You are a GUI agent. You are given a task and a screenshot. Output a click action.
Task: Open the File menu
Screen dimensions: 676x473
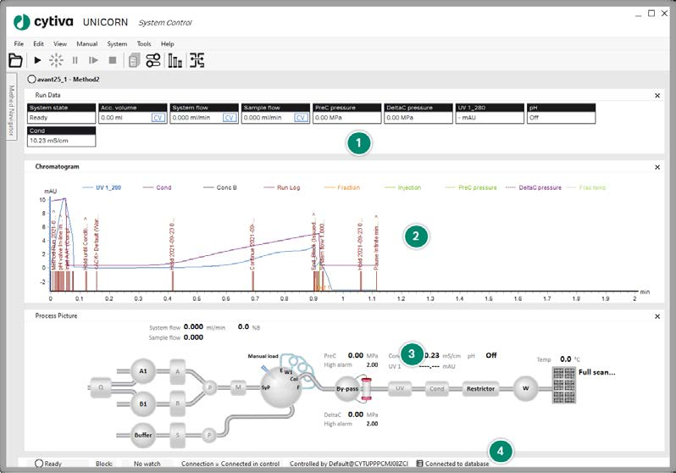click(x=19, y=43)
